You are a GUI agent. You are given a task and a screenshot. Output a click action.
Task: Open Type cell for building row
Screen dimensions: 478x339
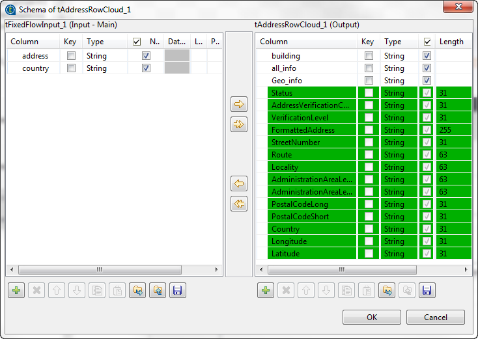[x=399, y=56]
